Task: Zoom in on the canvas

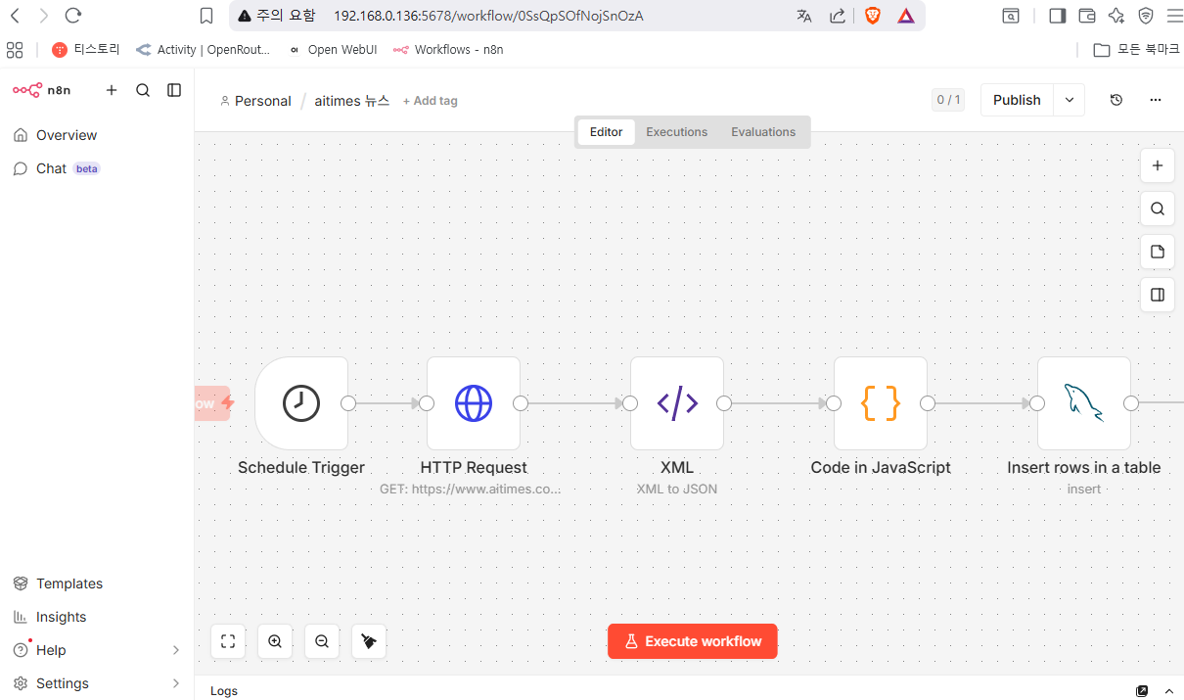Action: 275,641
